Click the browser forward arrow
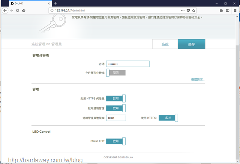 click(11, 11)
